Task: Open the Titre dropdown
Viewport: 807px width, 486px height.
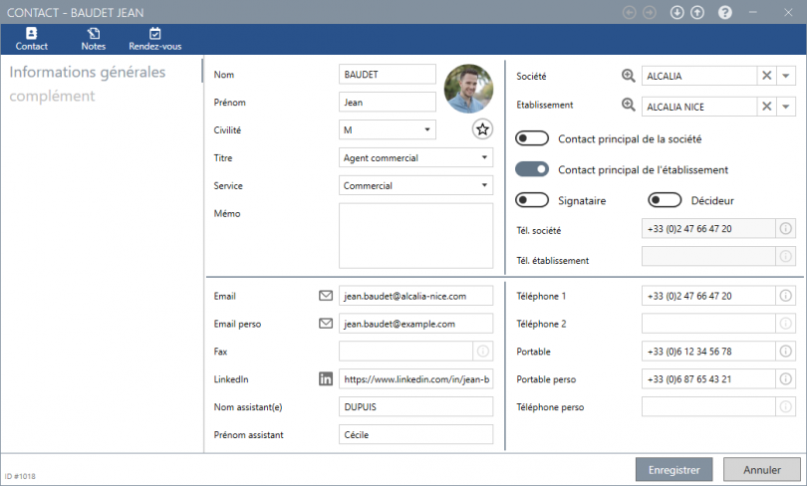Action: (x=415, y=157)
